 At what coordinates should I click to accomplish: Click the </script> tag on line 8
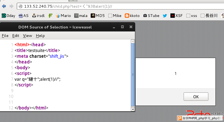tap(24, 85)
